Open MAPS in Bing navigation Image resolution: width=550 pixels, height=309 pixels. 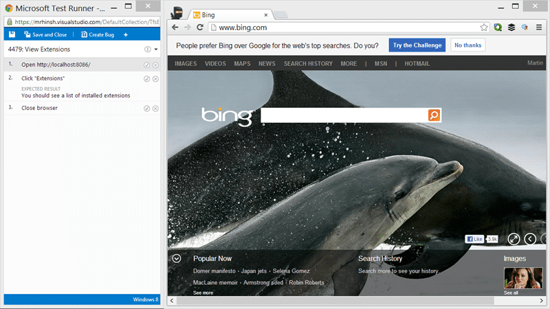pos(242,63)
